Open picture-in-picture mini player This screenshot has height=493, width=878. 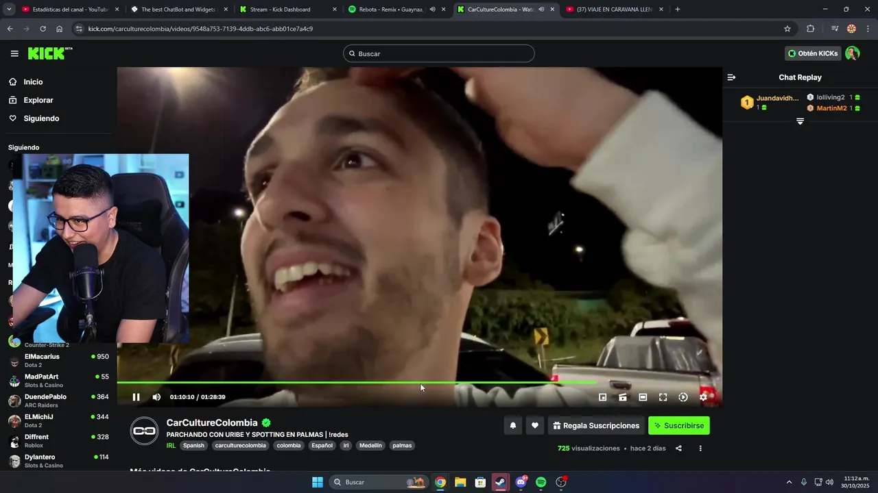(x=602, y=397)
